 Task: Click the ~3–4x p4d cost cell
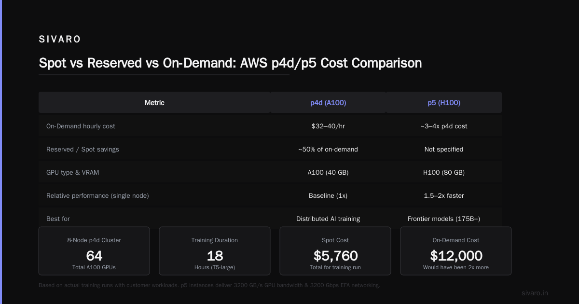tap(444, 126)
